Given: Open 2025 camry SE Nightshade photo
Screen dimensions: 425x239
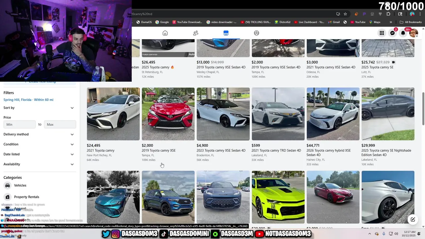Looking at the screenshot, I should [388, 114].
